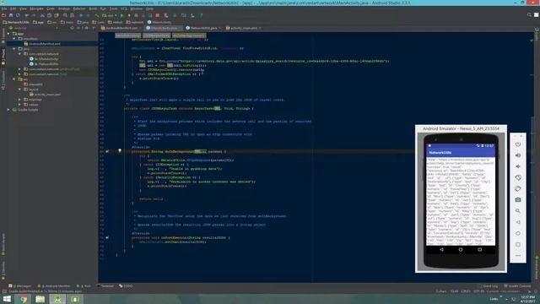
Task: Open the Build menu
Action: [x=93, y=8]
